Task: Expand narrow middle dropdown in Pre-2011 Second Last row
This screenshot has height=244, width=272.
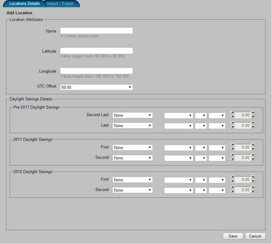Action: point(201,115)
